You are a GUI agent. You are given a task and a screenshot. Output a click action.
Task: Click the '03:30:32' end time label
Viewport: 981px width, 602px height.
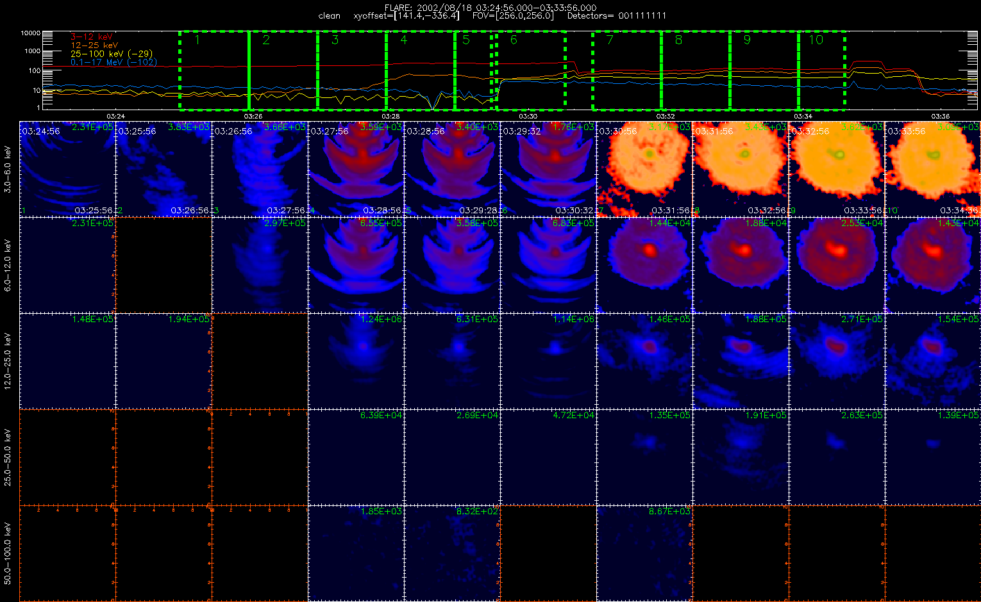(x=575, y=211)
